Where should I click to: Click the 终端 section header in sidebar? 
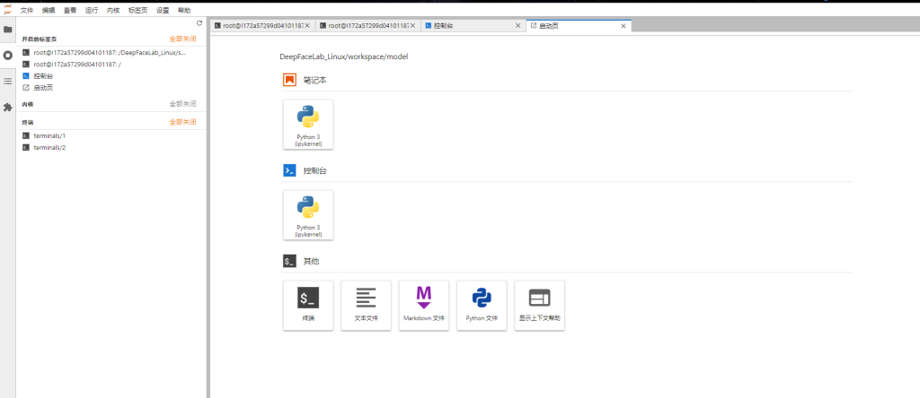(28, 122)
